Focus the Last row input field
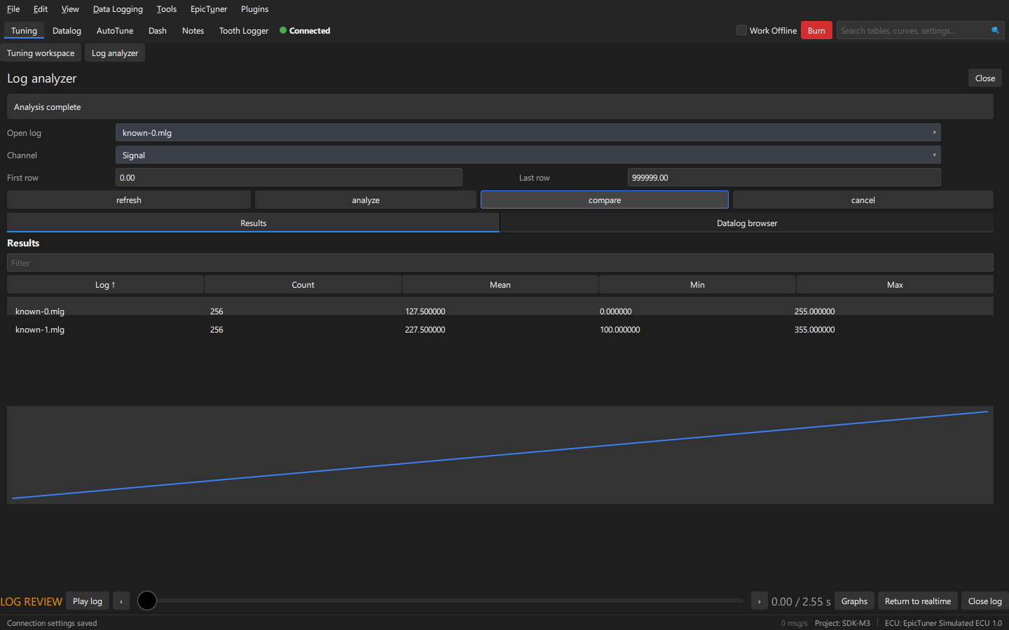This screenshot has width=1009, height=630. point(784,178)
